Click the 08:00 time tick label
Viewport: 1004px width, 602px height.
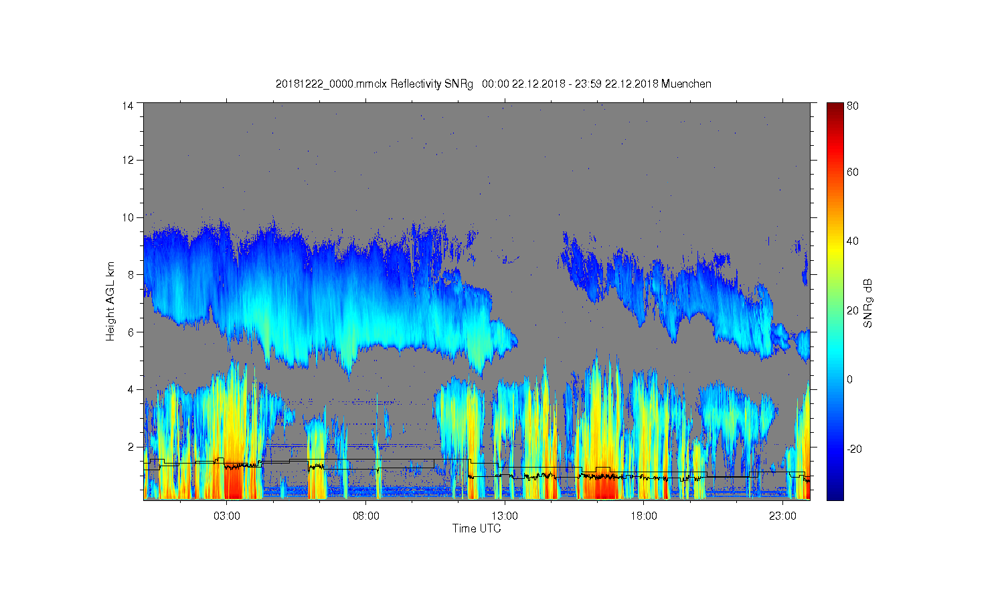[x=366, y=516]
